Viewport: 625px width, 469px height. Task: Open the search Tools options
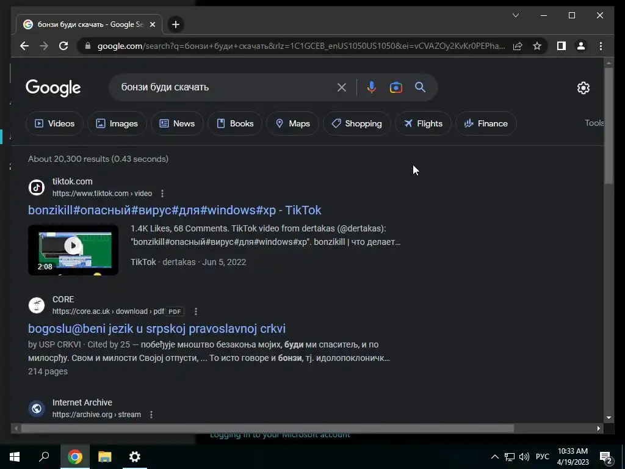(594, 123)
